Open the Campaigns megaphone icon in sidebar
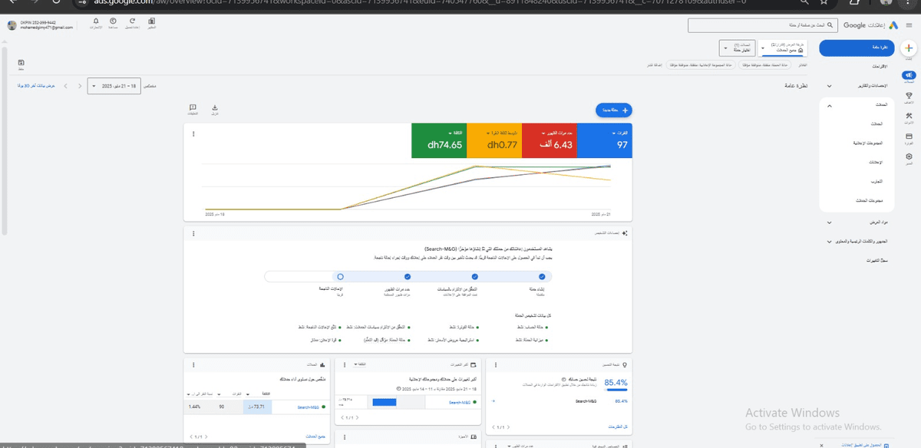The width and height of the screenshot is (921, 448). 909,76
